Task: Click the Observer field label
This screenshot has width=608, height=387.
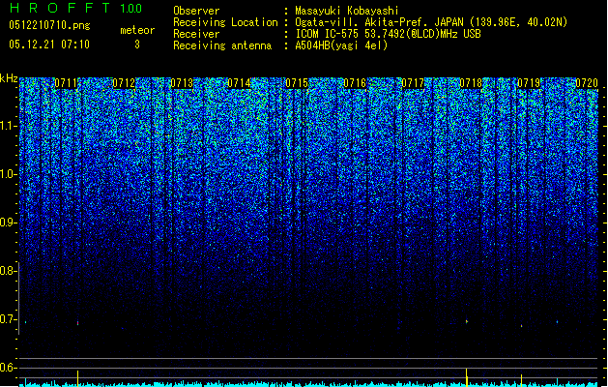Action: 196,11
